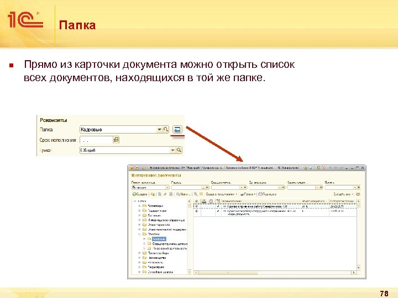Click the flag icon column header
Viewport: 398px width, 298px height.
click(x=218, y=201)
